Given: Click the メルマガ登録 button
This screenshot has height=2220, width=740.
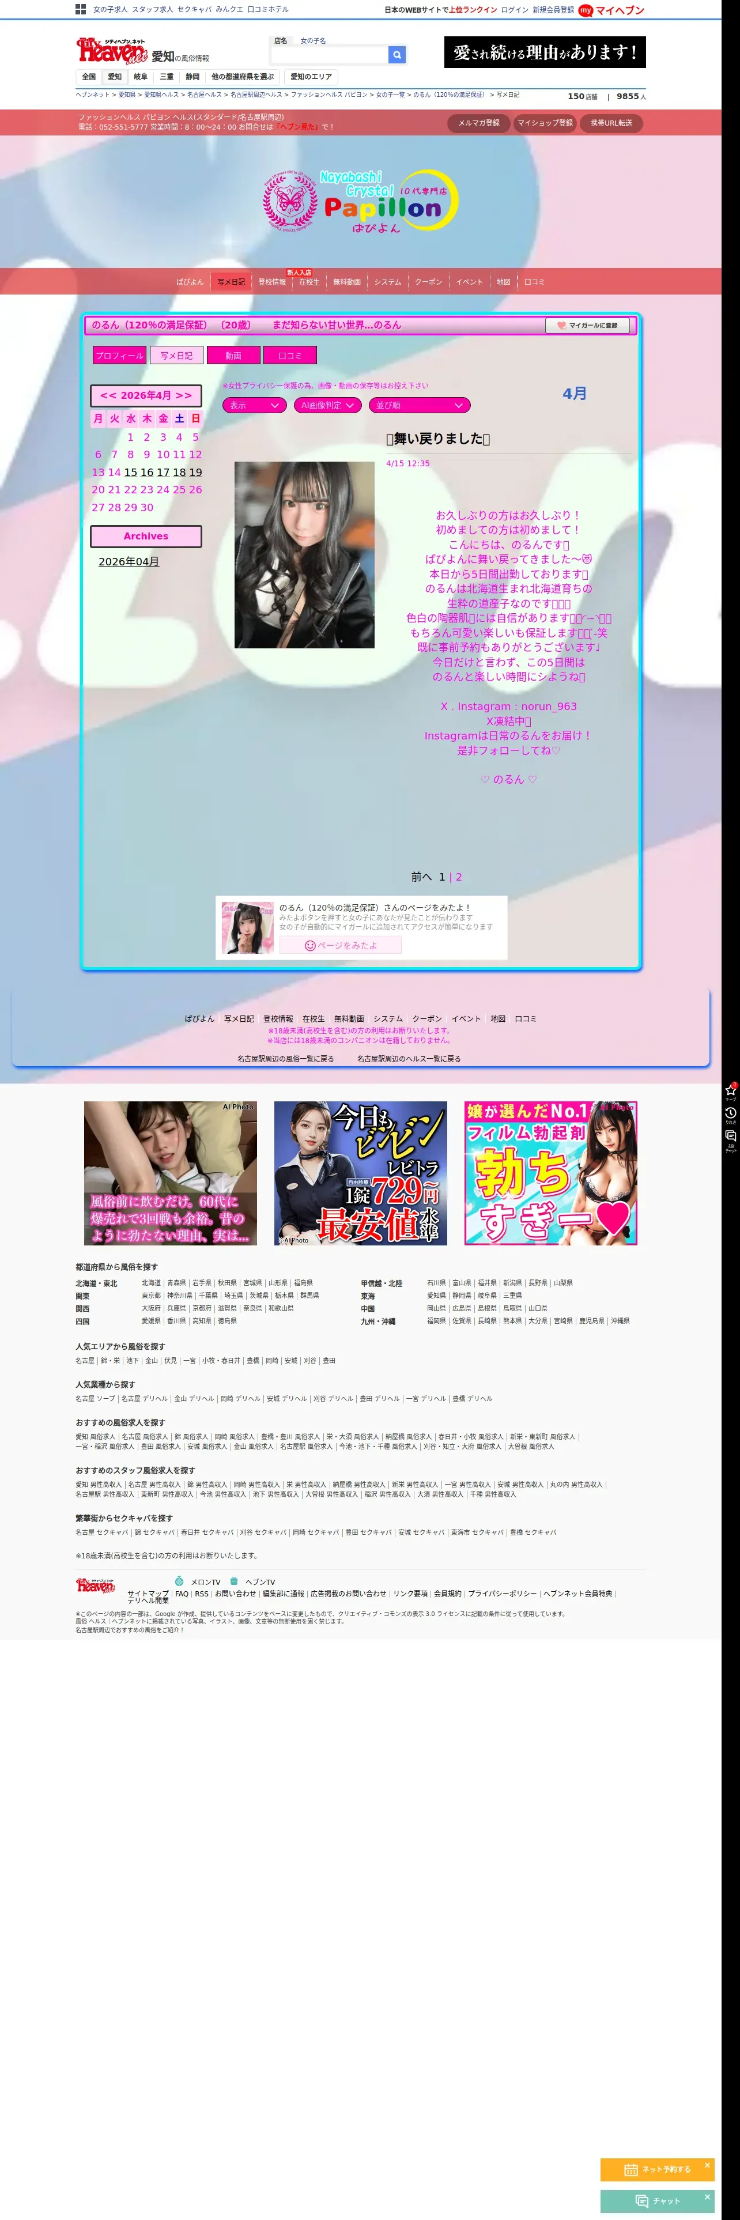Looking at the screenshot, I should [x=479, y=123].
